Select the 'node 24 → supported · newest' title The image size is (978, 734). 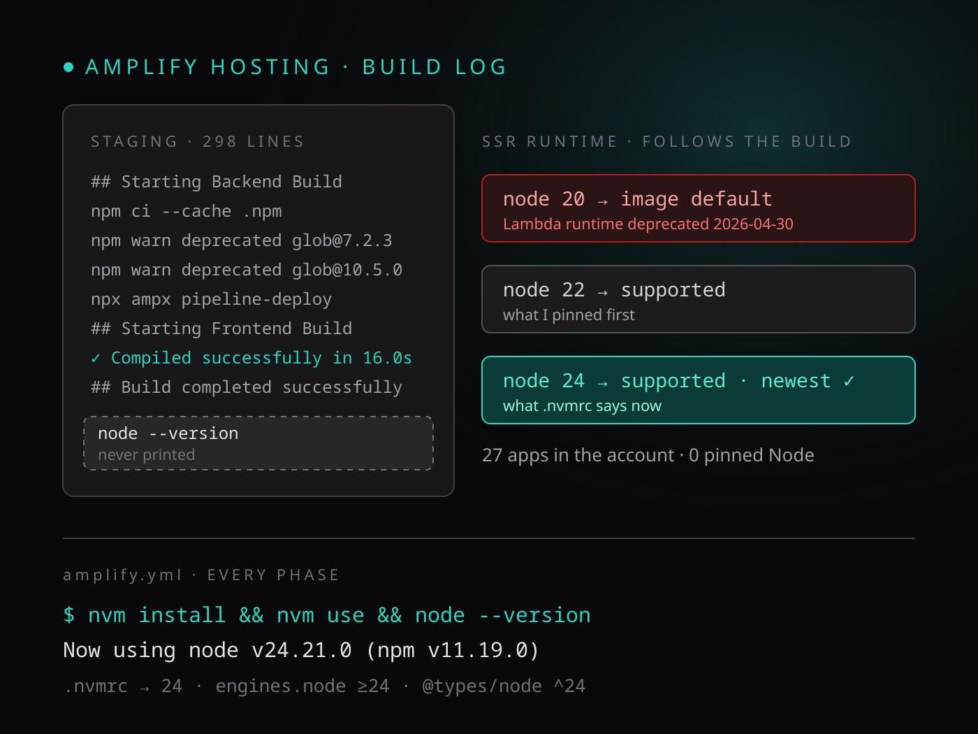point(679,381)
